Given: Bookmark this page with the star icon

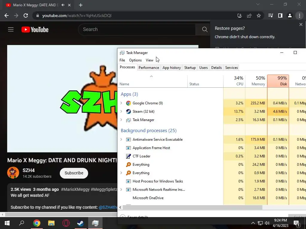Looking at the screenshot, I should 259,16.
